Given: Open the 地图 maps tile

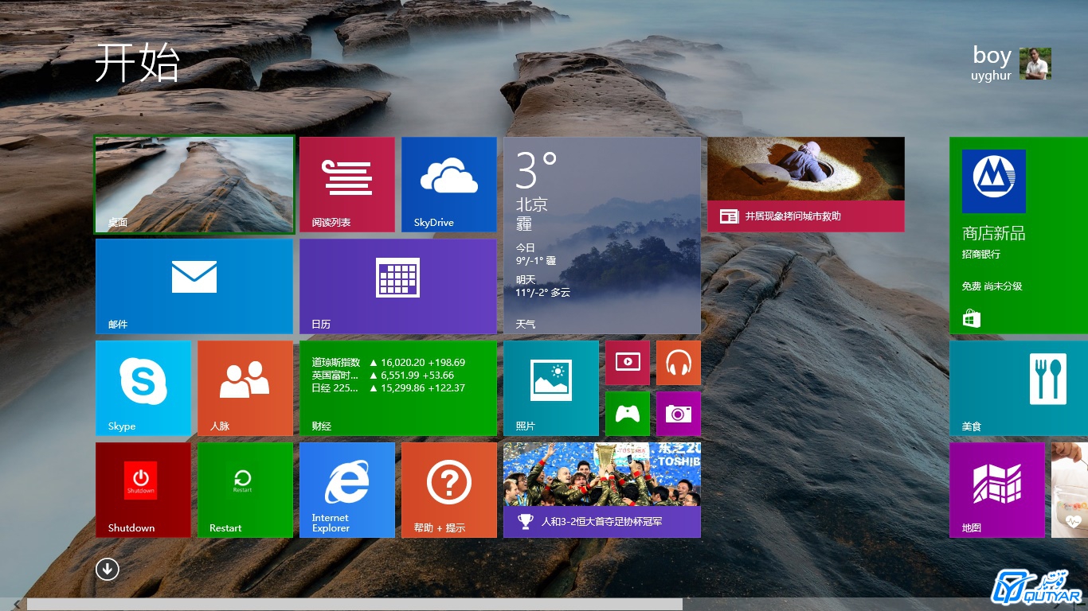Looking at the screenshot, I should click(997, 490).
